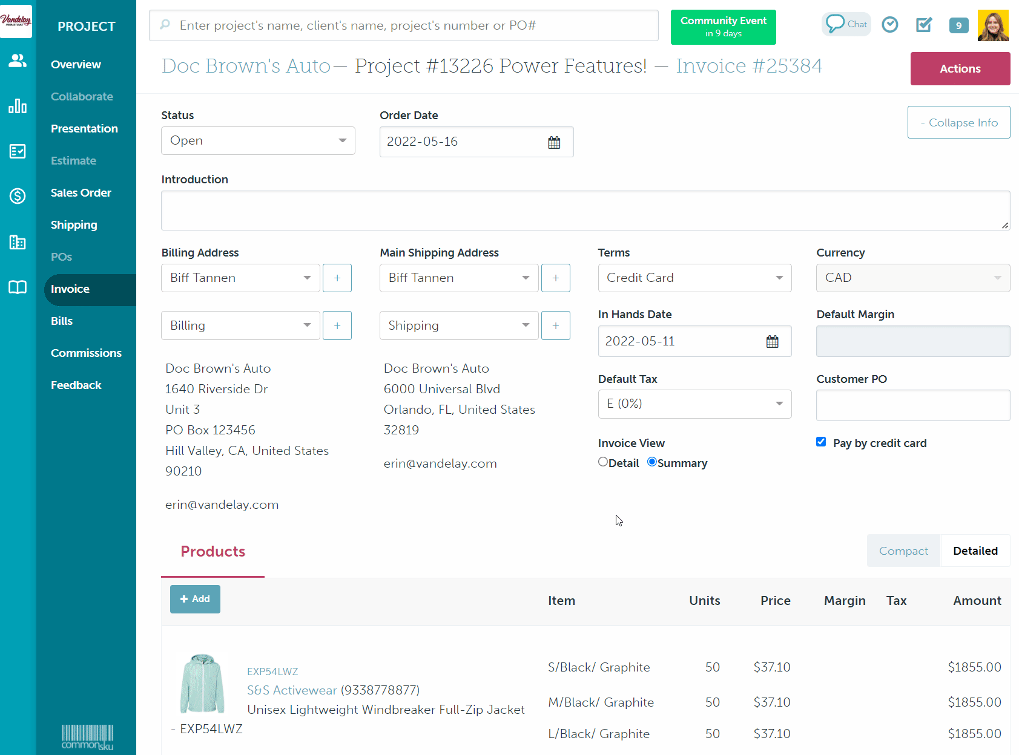Screen dimensions: 1019x755
Task: Expand the Status dropdown
Action: point(258,141)
